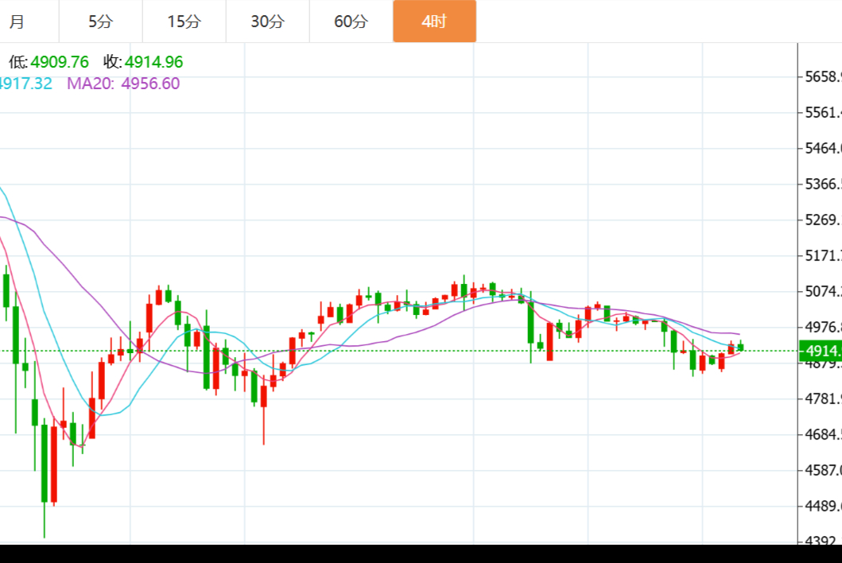Select the 15分 chart interval tab
The image size is (842, 563).
coord(184,21)
